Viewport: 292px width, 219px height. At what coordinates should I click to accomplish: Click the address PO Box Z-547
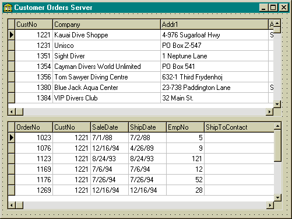[x=214, y=46]
